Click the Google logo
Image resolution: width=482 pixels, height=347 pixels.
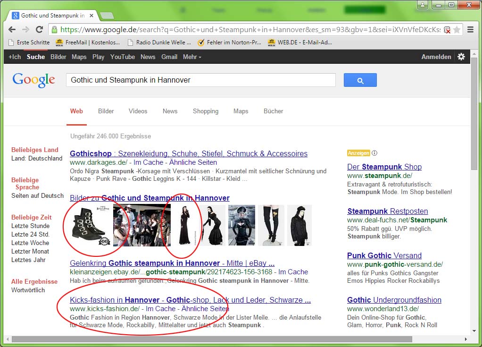coord(33,80)
